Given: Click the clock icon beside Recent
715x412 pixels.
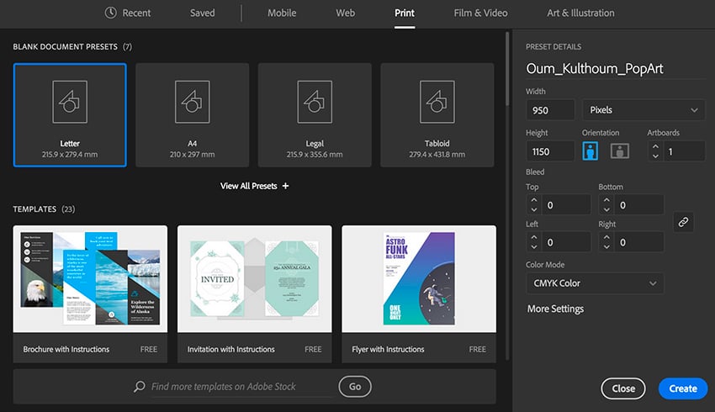Looking at the screenshot, I should pos(110,13).
